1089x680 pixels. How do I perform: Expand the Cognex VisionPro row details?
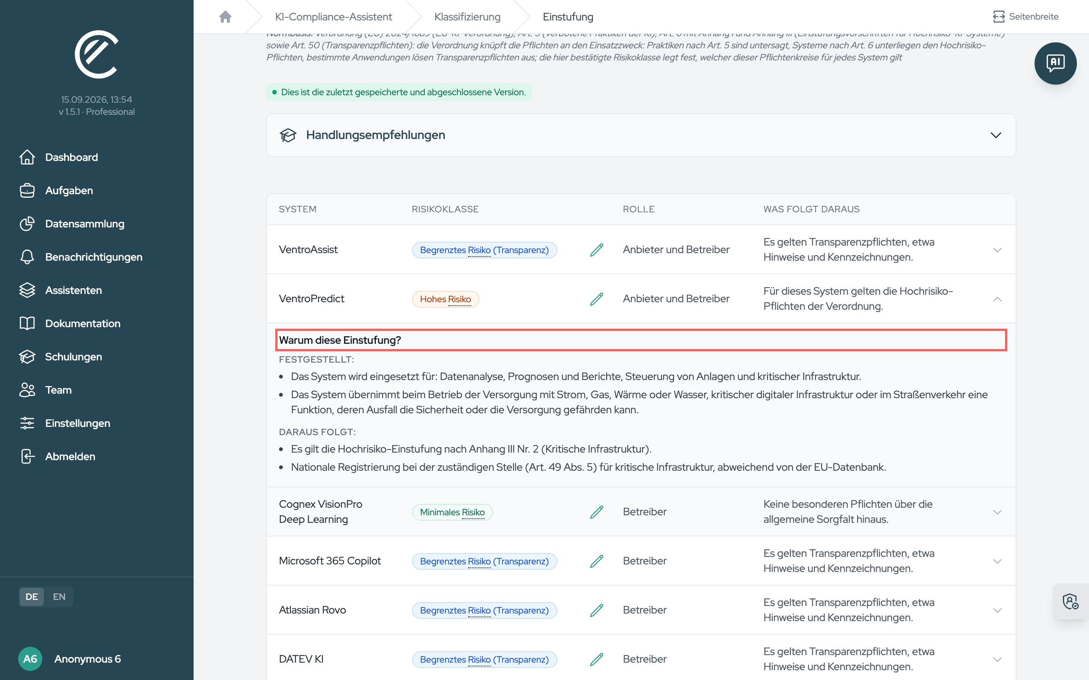[997, 512]
